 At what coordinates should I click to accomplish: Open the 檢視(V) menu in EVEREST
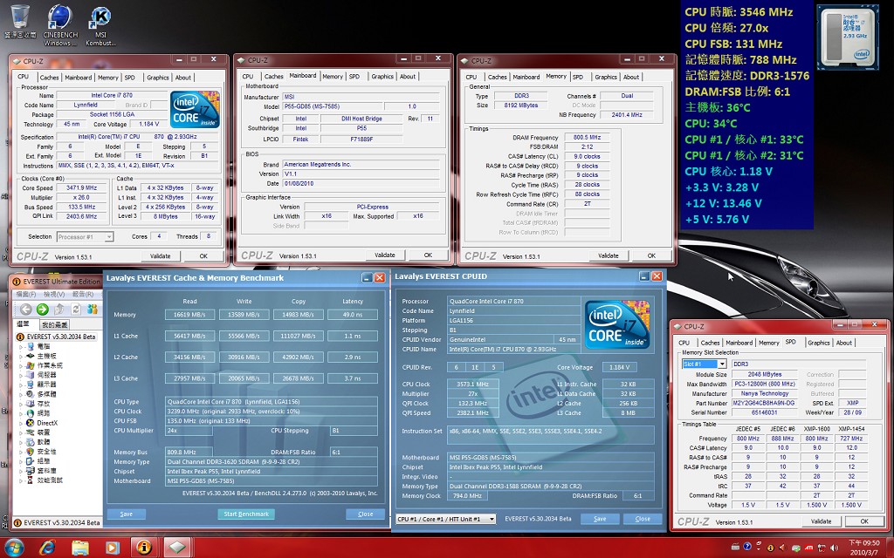54,295
